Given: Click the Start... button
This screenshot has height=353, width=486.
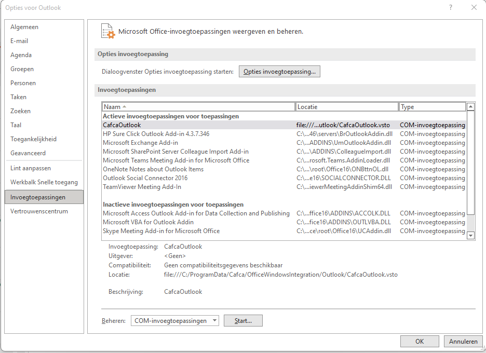Looking at the screenshot, I should pos(243,321).
